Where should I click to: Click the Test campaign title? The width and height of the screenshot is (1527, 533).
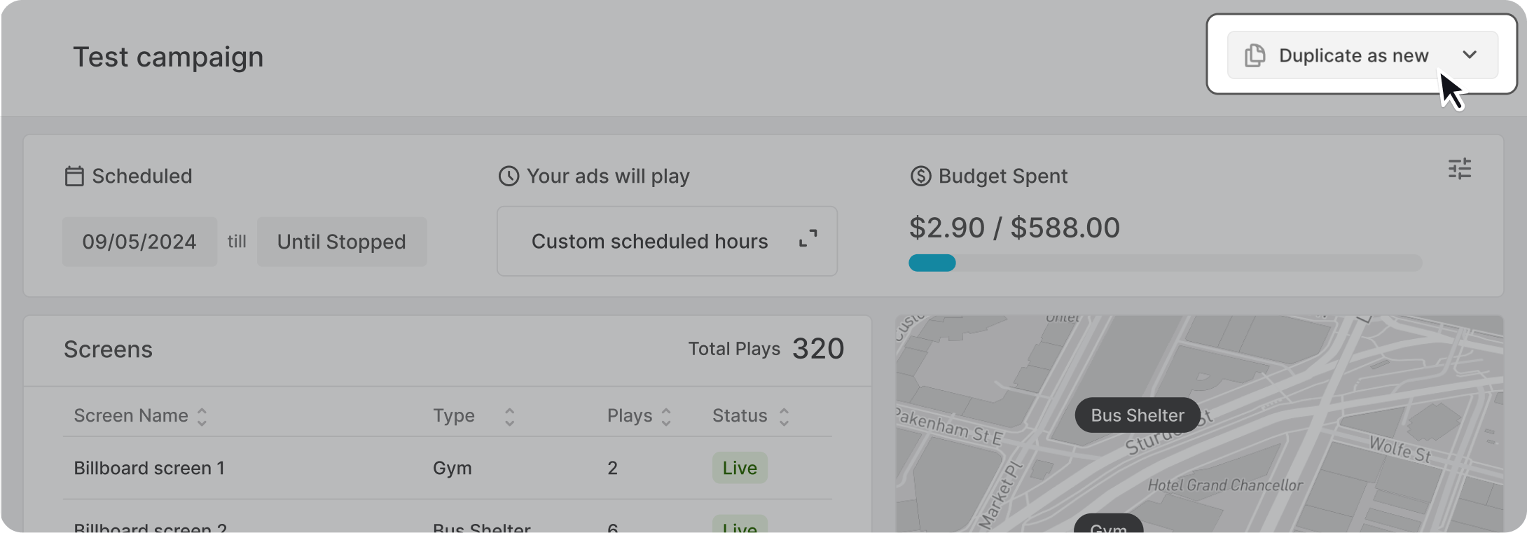(x=168, y=57)
